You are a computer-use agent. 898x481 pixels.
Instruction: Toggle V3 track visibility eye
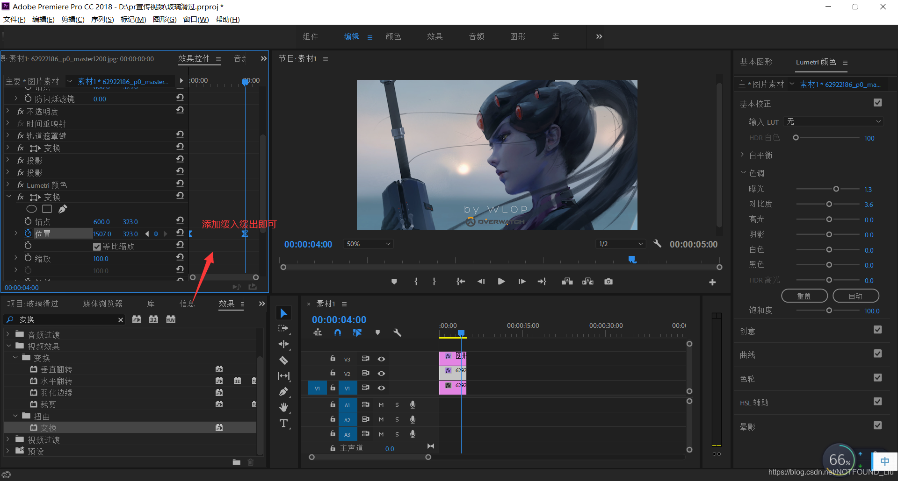coord(382,359)
